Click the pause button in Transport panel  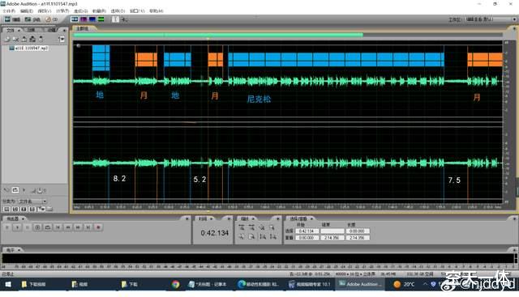coord(28,227)
